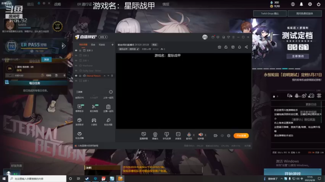
Task: Toggle lock on Eternal Return source
Action: coord(80,76)
